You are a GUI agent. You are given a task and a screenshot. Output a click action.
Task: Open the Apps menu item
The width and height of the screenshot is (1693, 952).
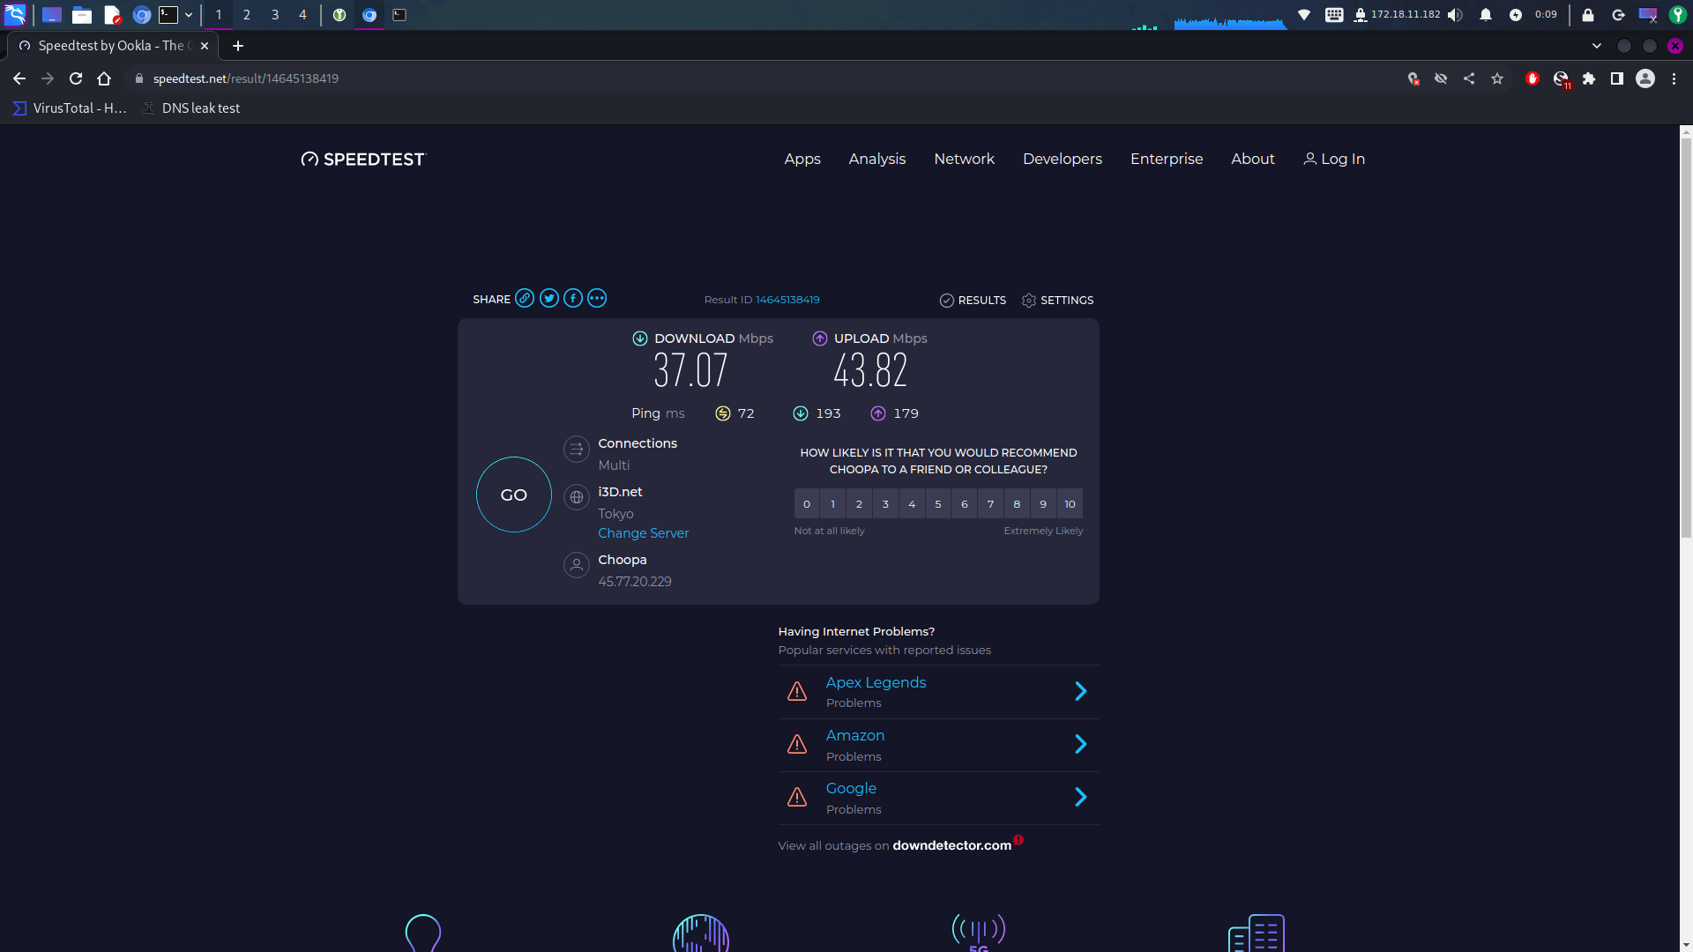point(802,159)
